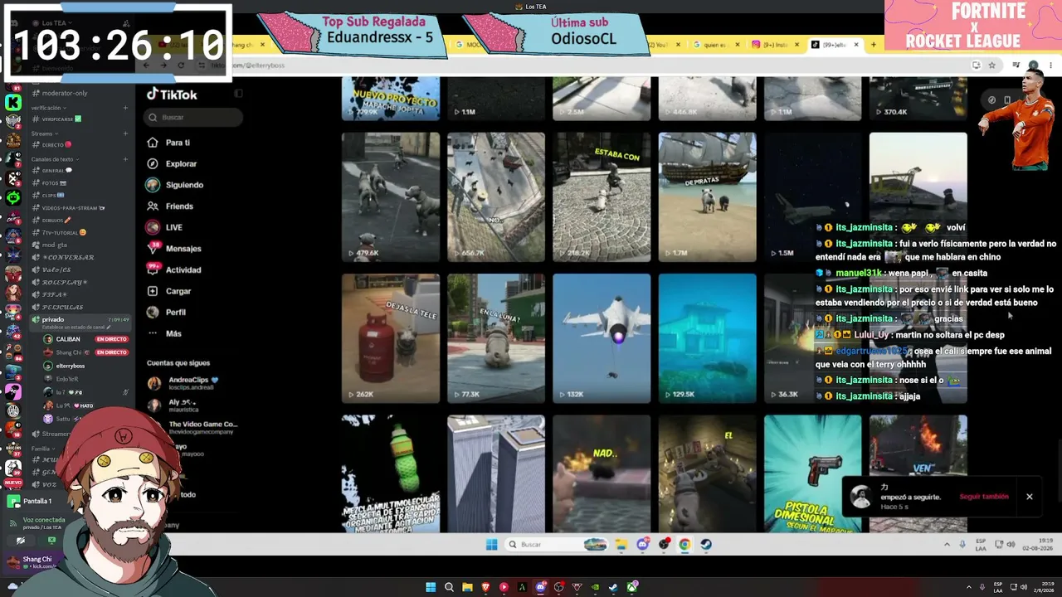Open a new browser tab
Image resolution: width=1062 pixels, height=597 pixels.
(873, 45)
